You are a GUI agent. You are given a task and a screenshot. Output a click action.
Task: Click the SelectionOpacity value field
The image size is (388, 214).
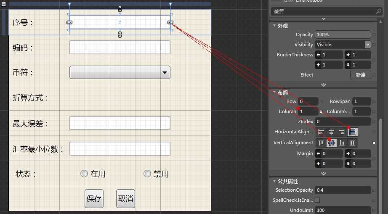(x=343, y=190)
